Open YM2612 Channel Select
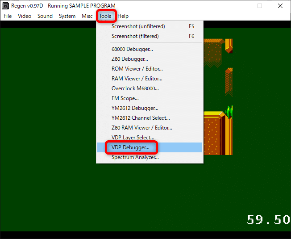This screenshot has width=291, height=239. pos(150,118)
